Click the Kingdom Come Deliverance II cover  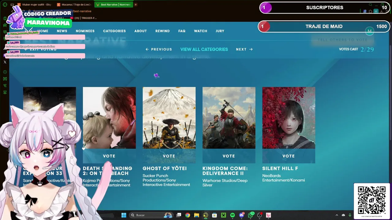tap(229, 118)
